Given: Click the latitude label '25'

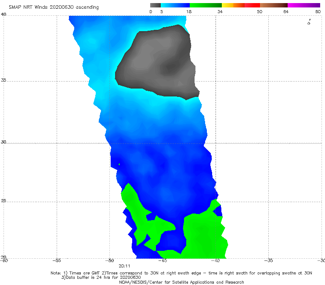Looking at the screenshot, I should tap(4, 200).
